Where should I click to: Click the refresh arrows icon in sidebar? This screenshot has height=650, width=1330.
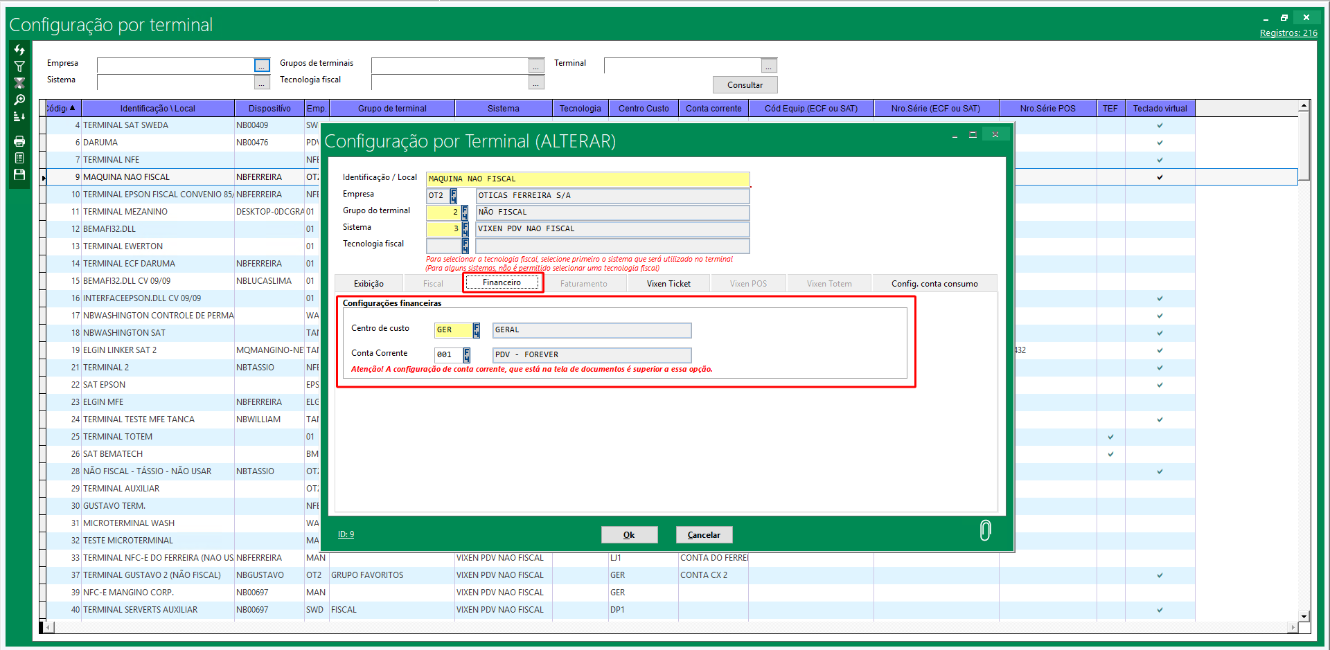point(19,51)
